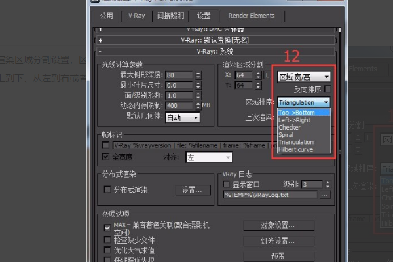This screenshot has height=262, width=393.
Task: Adjust the 最小叶片尺寸 spinner arrows
Action: pos(198,85)
